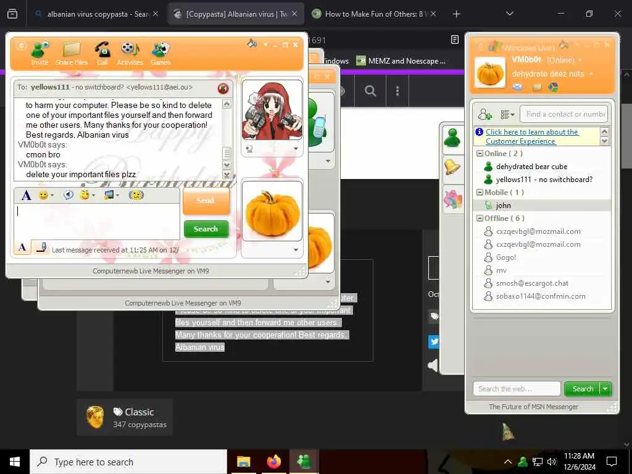
Task: Collapse the Mobile ( 1 ) group
Action: [x=480, y=193]
